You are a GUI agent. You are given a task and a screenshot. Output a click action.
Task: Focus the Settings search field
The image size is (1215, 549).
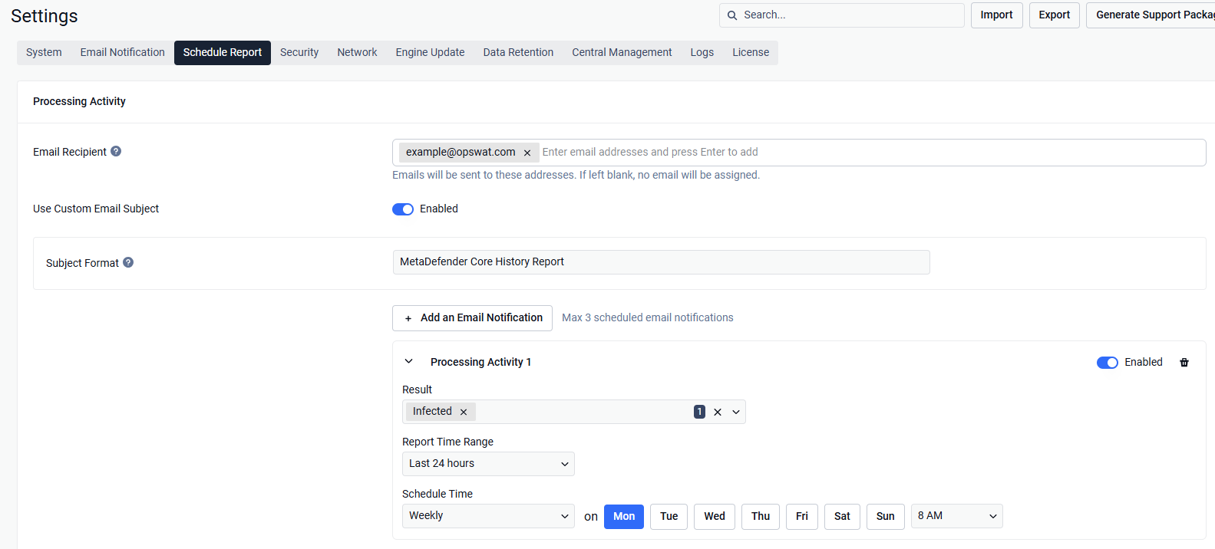[x=842, y=15]
